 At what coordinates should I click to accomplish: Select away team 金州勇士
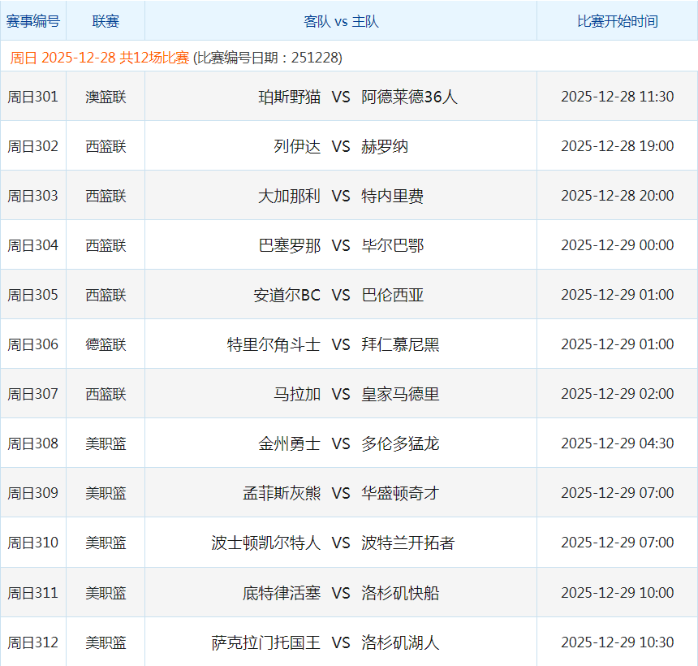290,443
